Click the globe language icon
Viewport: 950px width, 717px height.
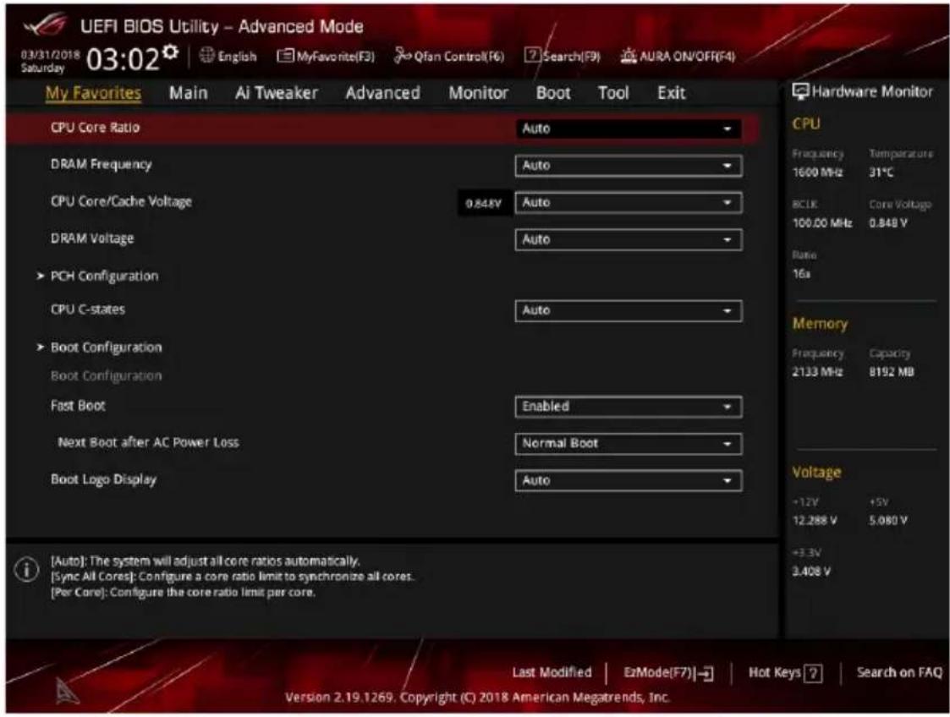point(206,56)
